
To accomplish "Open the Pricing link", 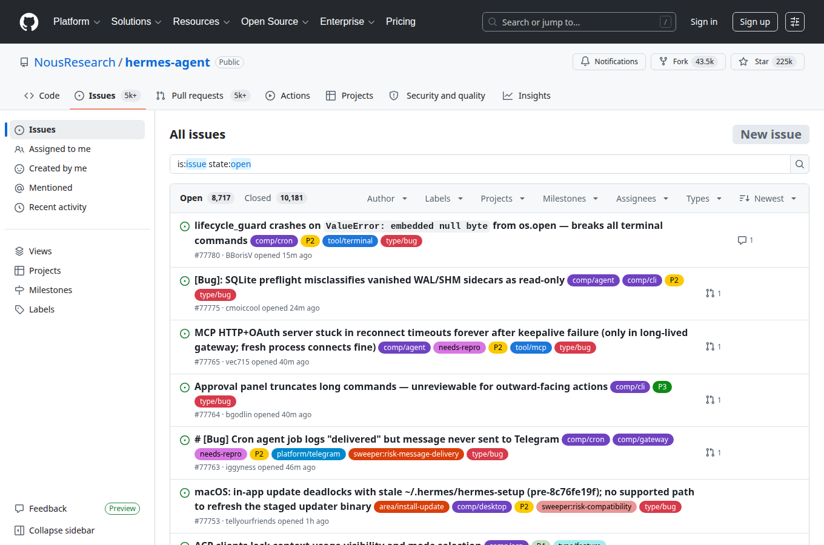I will tap(400, 22).
